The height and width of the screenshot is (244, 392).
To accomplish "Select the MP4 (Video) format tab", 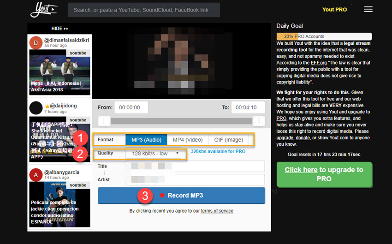I will pyautogui.click(x=188, y=140).
